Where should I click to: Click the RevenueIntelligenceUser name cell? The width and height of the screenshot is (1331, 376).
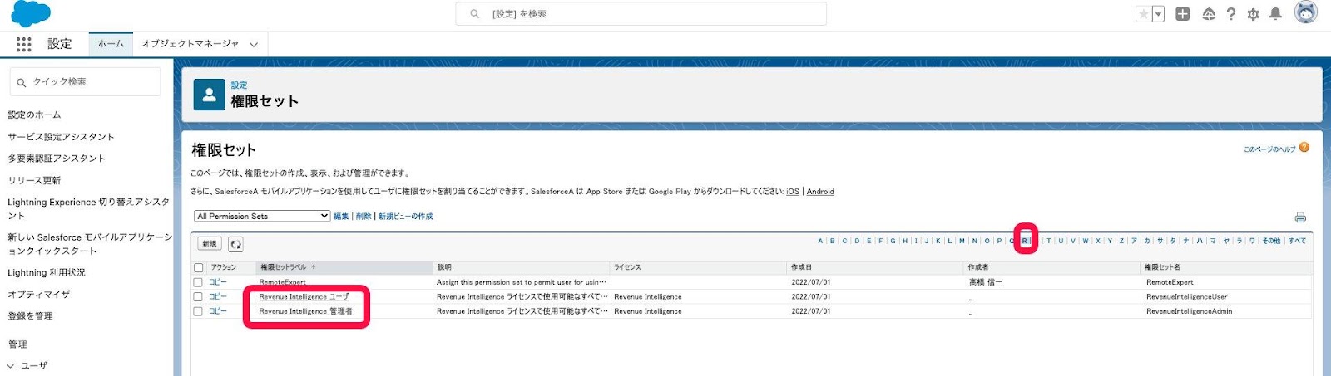(1187, 296)
